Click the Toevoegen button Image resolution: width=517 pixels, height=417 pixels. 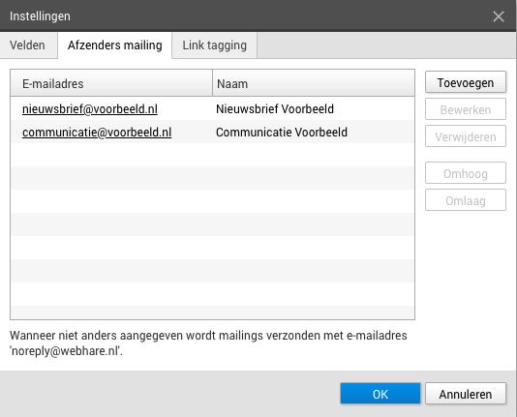pos(466,82)
